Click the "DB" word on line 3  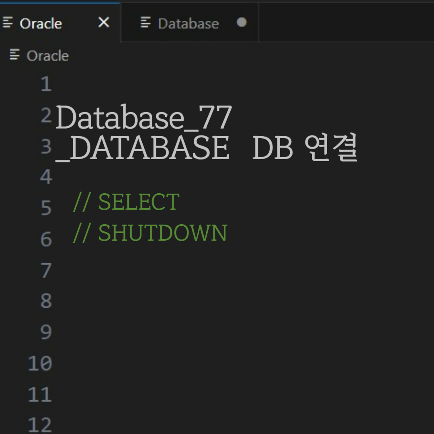click(x=272, y=148)
